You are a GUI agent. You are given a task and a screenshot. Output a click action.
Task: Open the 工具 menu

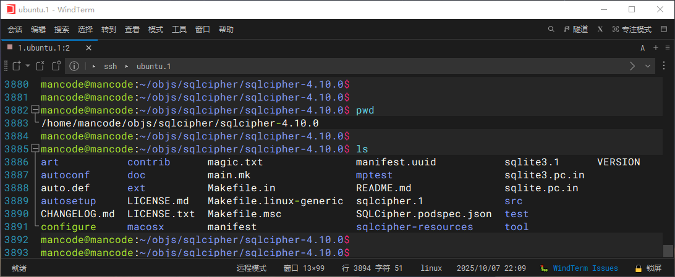coord(179,29)
